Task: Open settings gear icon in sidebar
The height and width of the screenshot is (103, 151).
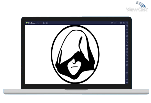Action: click(x=127, y=73)
